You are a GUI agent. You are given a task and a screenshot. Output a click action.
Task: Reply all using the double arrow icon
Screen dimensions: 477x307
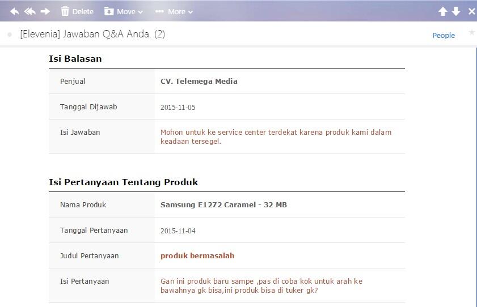click(30, 11)
